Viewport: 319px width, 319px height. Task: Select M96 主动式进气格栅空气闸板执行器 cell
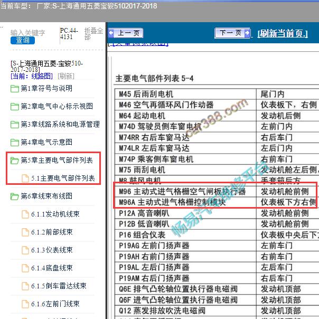[185, 191]
